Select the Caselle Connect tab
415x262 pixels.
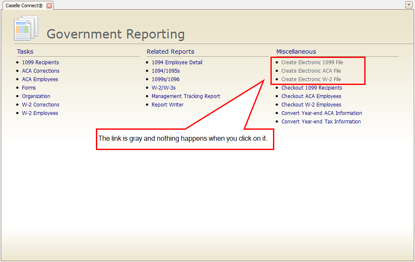pyautogui.click(x=24, y=5)
